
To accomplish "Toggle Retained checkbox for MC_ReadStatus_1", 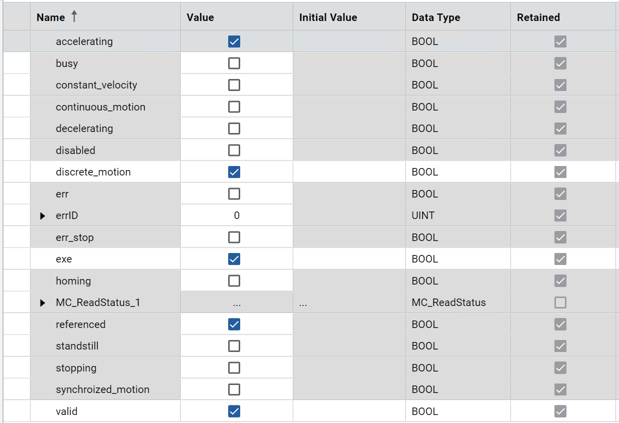I will 560,302.
